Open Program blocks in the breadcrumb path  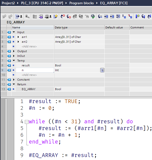[81, 3]
